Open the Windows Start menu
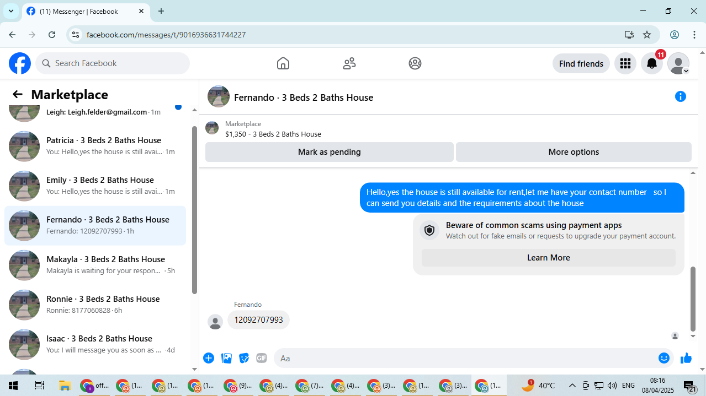706x396 pixels. [13, 386]
